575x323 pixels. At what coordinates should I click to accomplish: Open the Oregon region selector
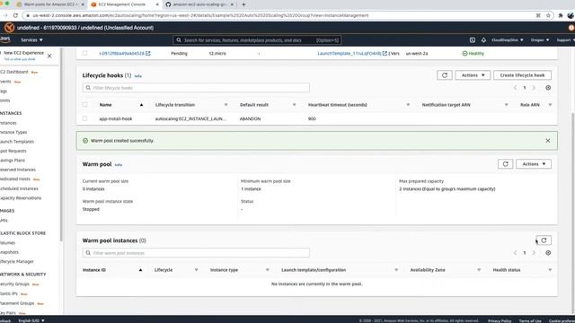click(x=540, y=39)
